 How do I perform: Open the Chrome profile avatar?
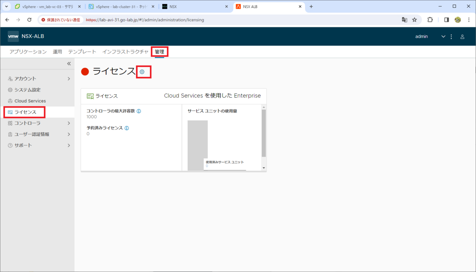coord(458,19)
